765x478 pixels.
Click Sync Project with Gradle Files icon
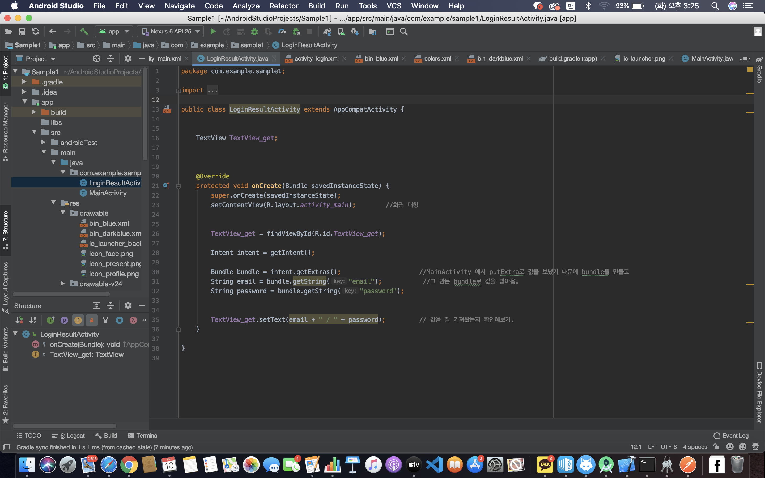click(327, 32)
